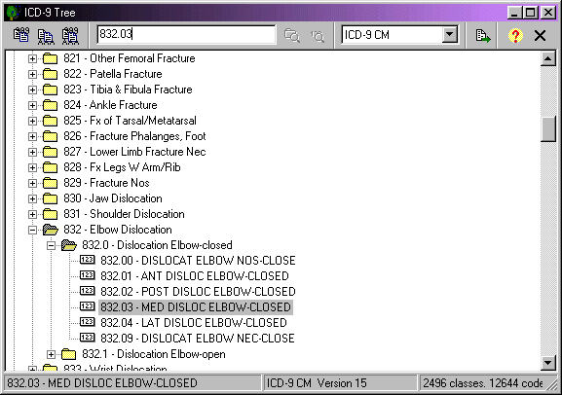The width and height of the screenshot is (562, 395).
Task: Click the status text 2496 classes, 12644 codes
Action: (483, 383)
